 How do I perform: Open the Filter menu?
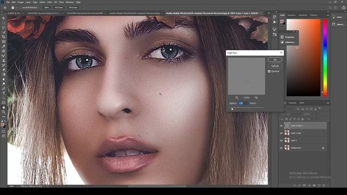click(49, 2)
